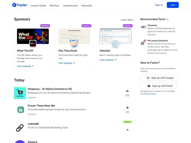Open Learn More link beside Sponsors

127,20
